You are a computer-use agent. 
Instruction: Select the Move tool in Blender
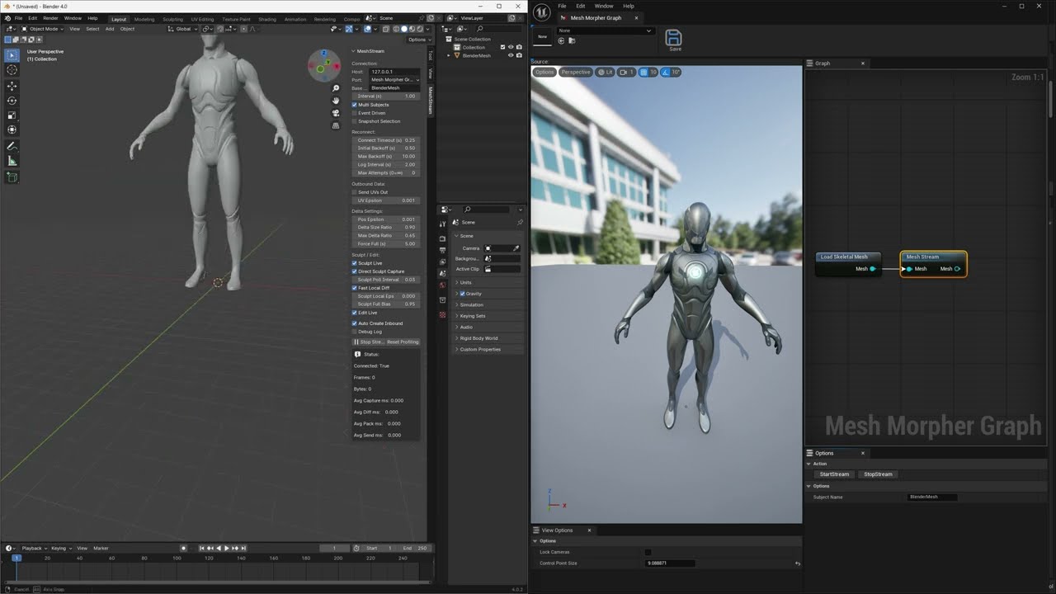tap(12, 86)
